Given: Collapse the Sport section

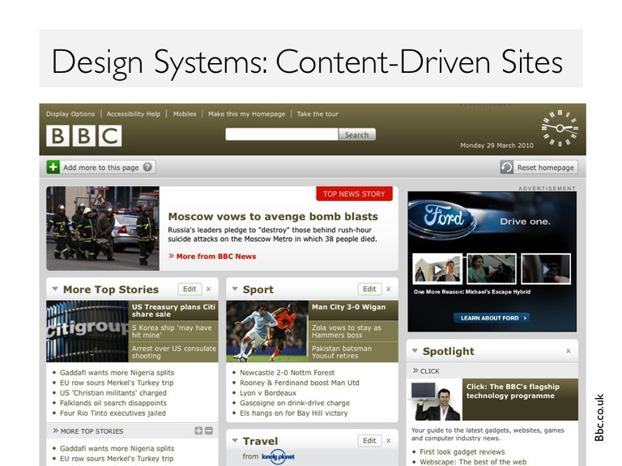Looking at the screenshot, I should [x=235, y=289].
